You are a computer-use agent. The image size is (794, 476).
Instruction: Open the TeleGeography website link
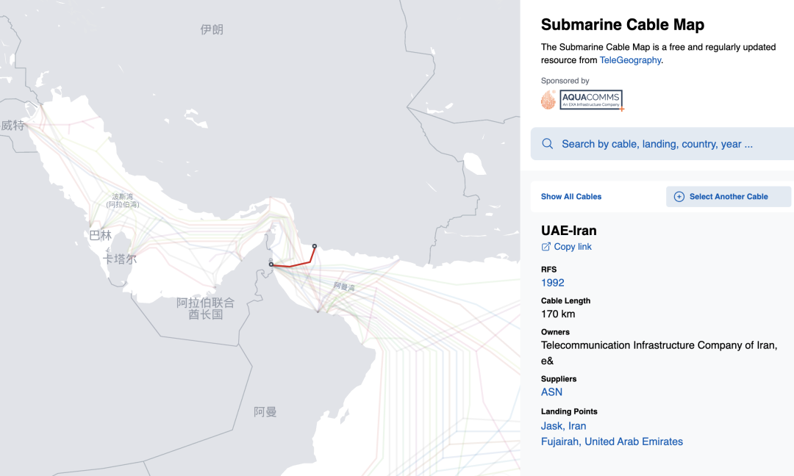coord(630,59)
